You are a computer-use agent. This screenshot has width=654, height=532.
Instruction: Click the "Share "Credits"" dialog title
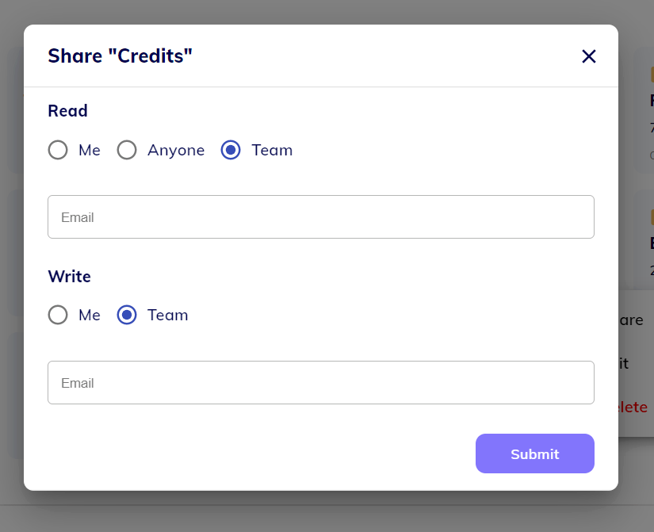click(120, 56)
